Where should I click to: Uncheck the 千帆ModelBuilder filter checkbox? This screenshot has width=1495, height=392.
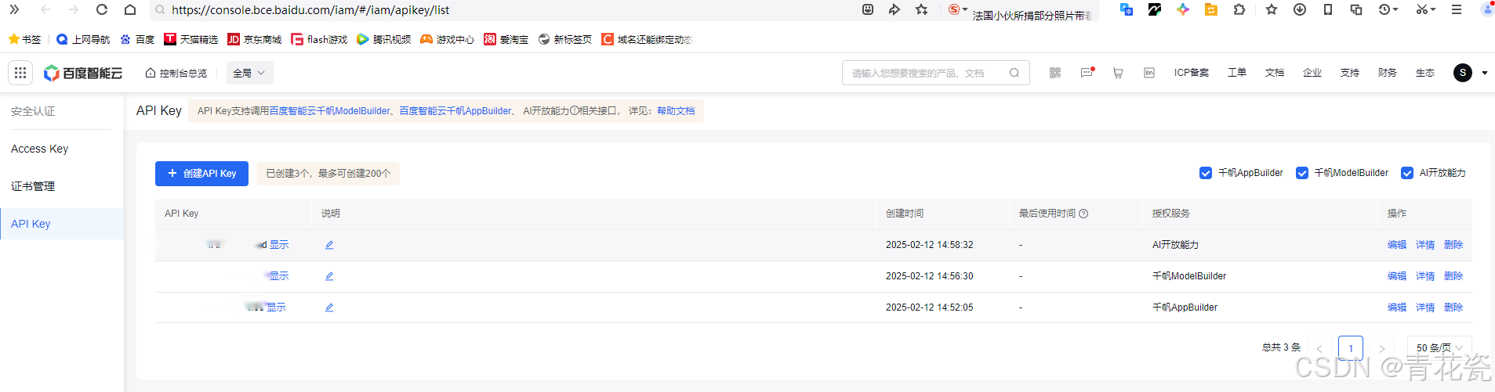(x=1302, y=173)
